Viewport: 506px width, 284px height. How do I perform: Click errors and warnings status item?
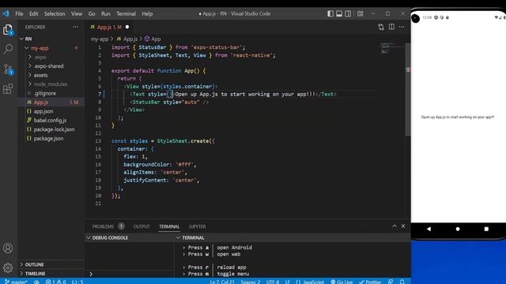55,282
